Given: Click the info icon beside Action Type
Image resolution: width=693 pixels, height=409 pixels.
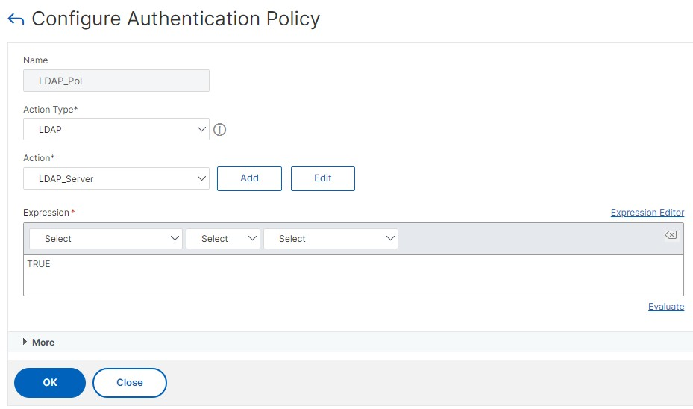Looking at the screenshot, I should pyautogui.click(x=219, y=130).
